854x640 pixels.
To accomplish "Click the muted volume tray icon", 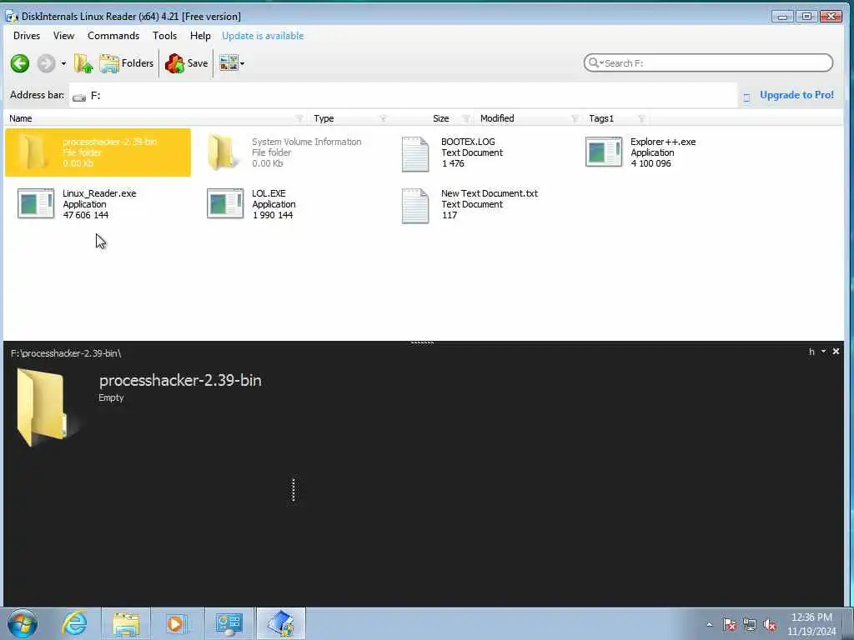I will pos(770,625).
